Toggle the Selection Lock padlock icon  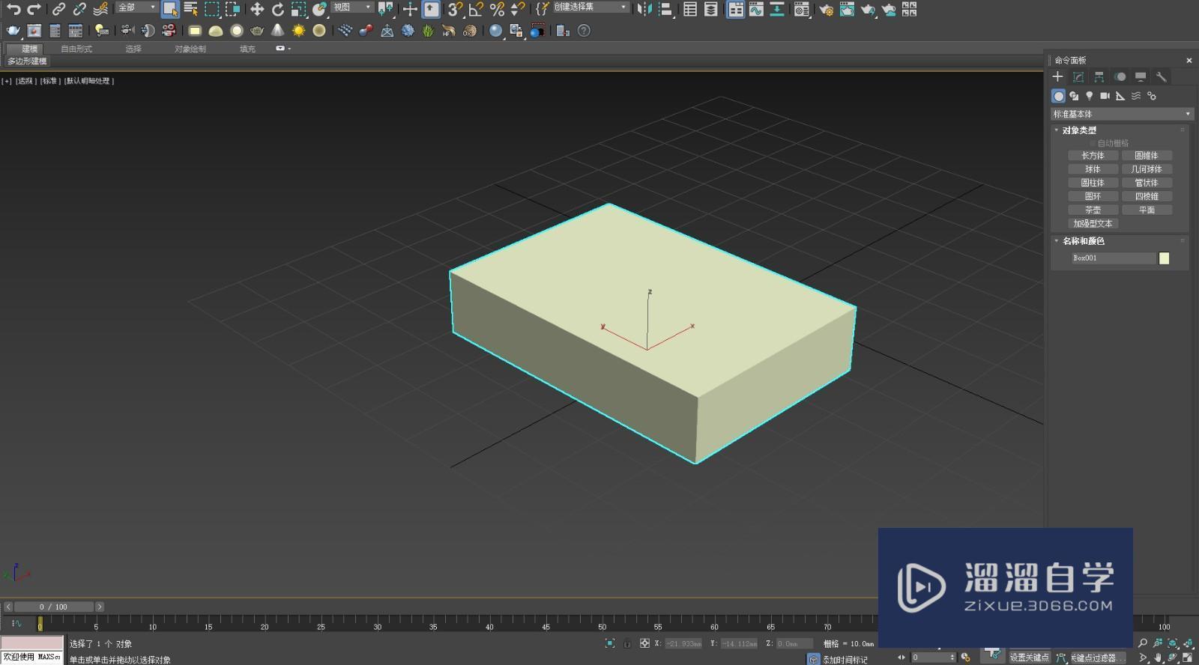point(627,643)
